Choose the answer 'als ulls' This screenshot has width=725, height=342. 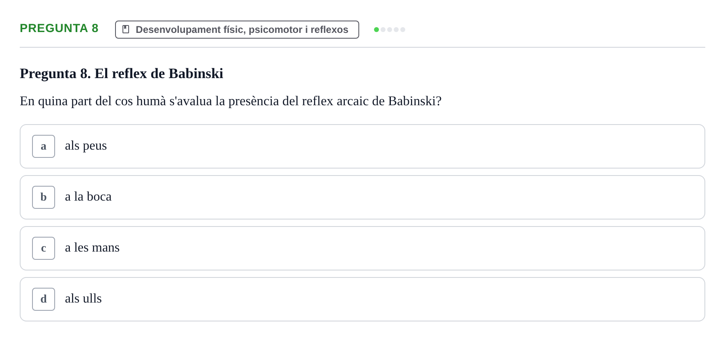tap(83, 299)
